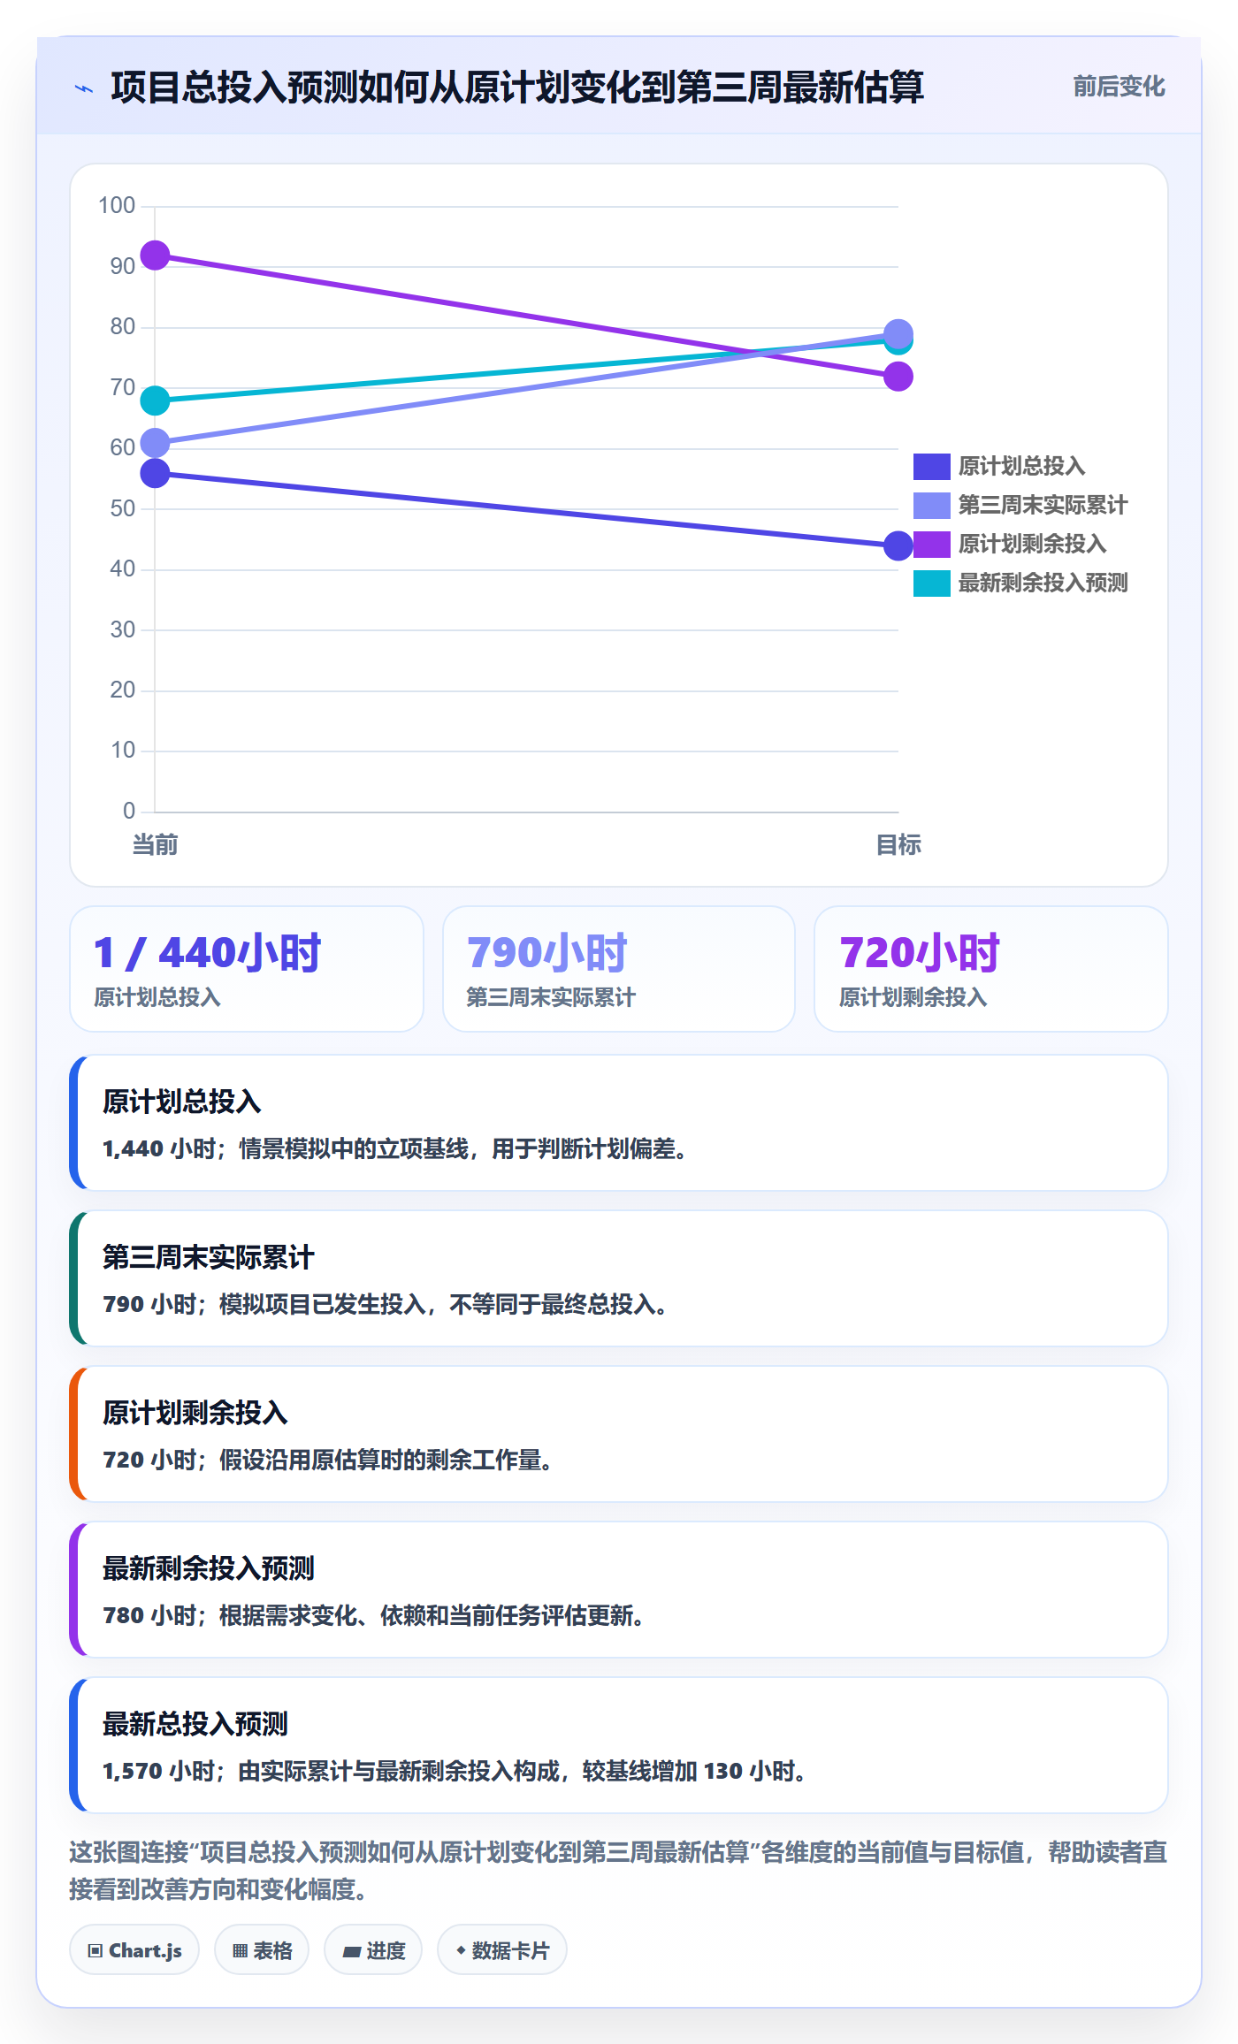Click the dark indigo data point at 当前
The height and width of the screenshot is (2044, 1238).
tap(155, 473)
